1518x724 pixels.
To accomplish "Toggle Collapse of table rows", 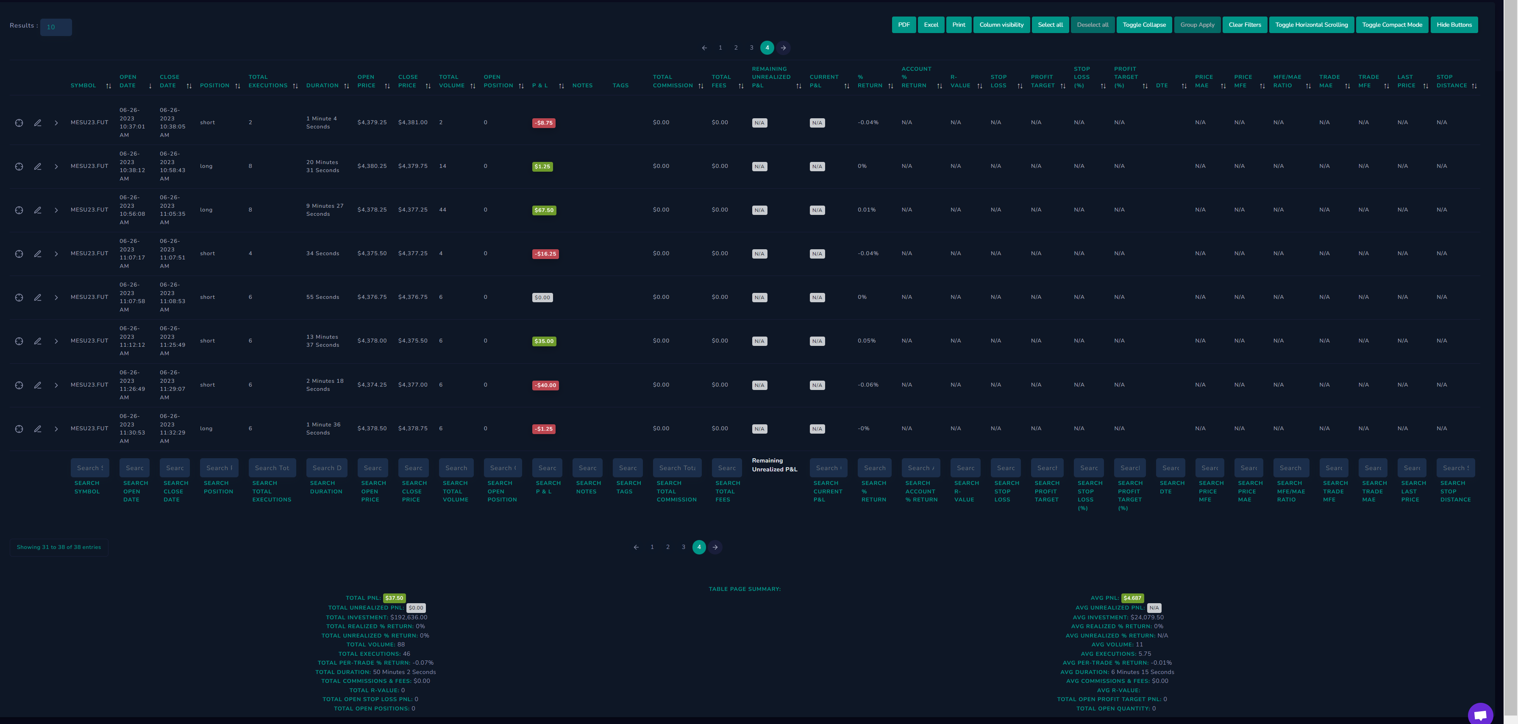I will (x=1144, y=25).
